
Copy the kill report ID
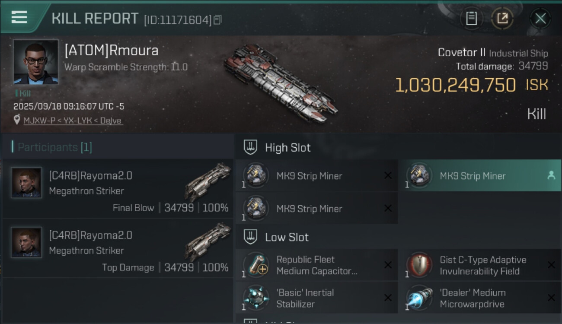click(x=217, y=19)
